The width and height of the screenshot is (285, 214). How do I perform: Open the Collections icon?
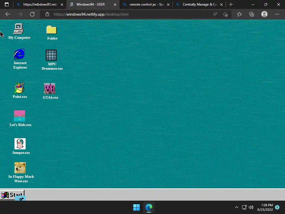click(252, 14)
